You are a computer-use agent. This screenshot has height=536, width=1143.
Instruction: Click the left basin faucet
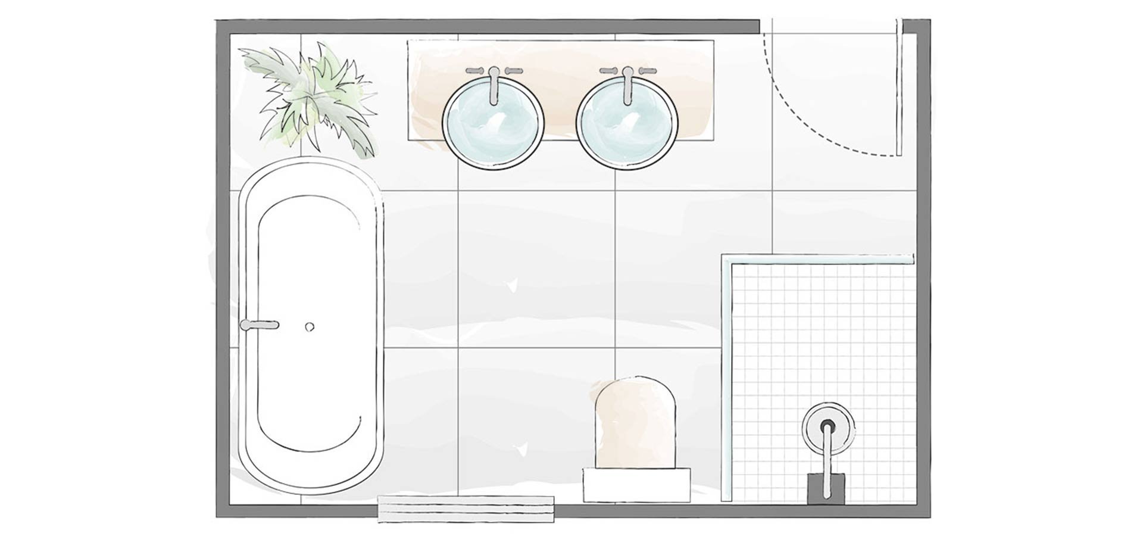[494, 82]
